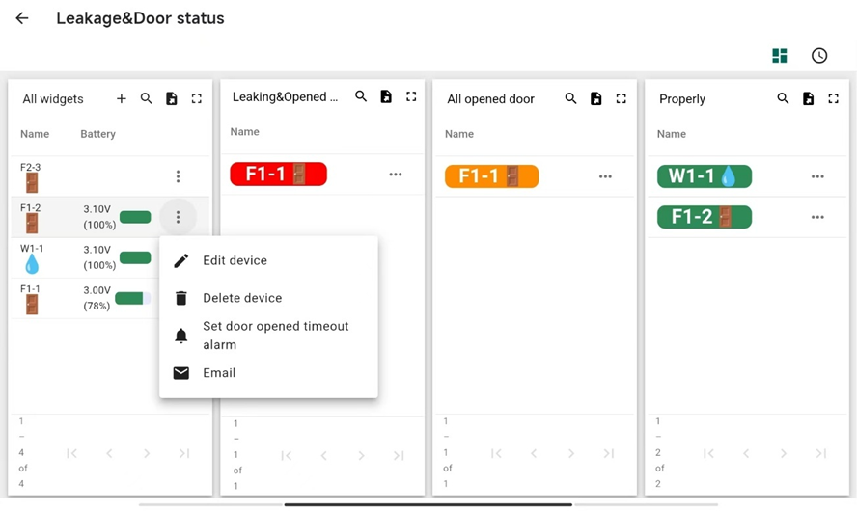Click the back arrow next to the title

point(22,18)
